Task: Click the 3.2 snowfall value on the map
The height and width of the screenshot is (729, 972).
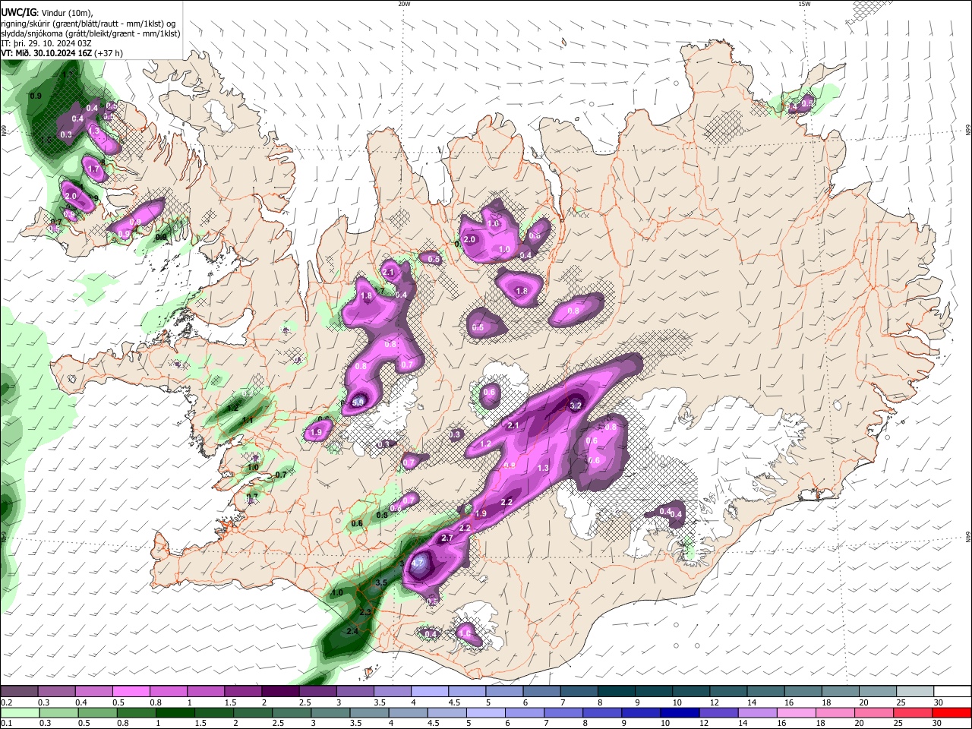Action: point(575,406)
